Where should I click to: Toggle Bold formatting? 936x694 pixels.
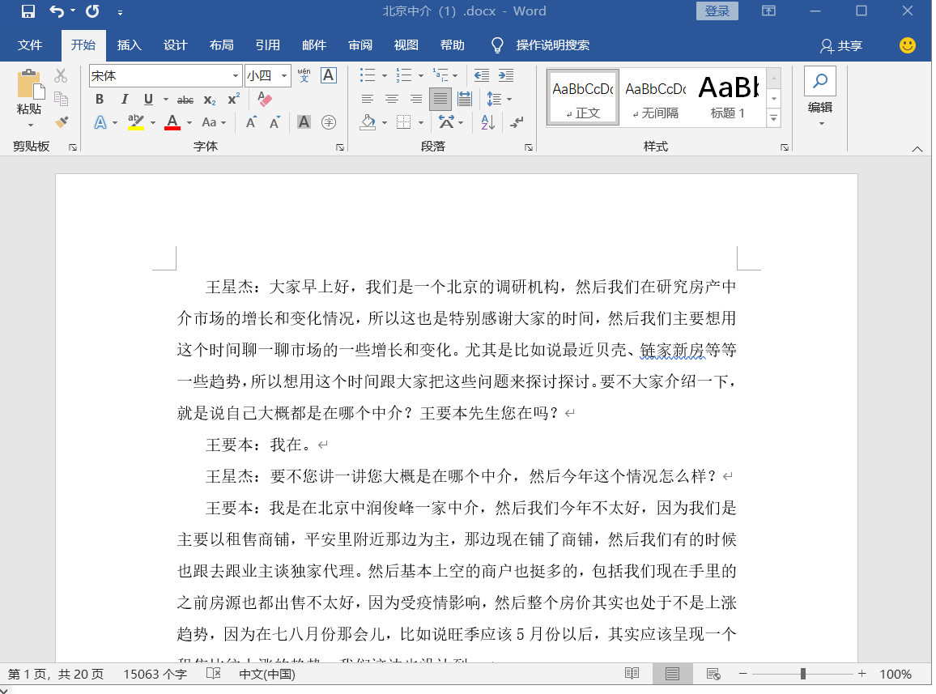coord(100,100)
